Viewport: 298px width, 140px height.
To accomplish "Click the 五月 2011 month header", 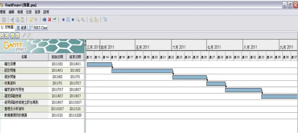I will 153,45.
